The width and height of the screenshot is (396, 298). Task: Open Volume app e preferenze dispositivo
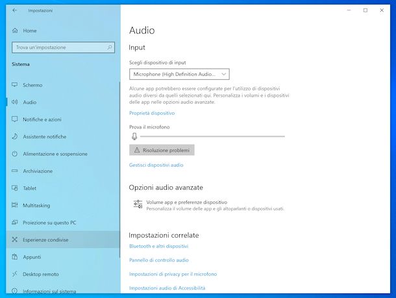[x=208, y=205]
